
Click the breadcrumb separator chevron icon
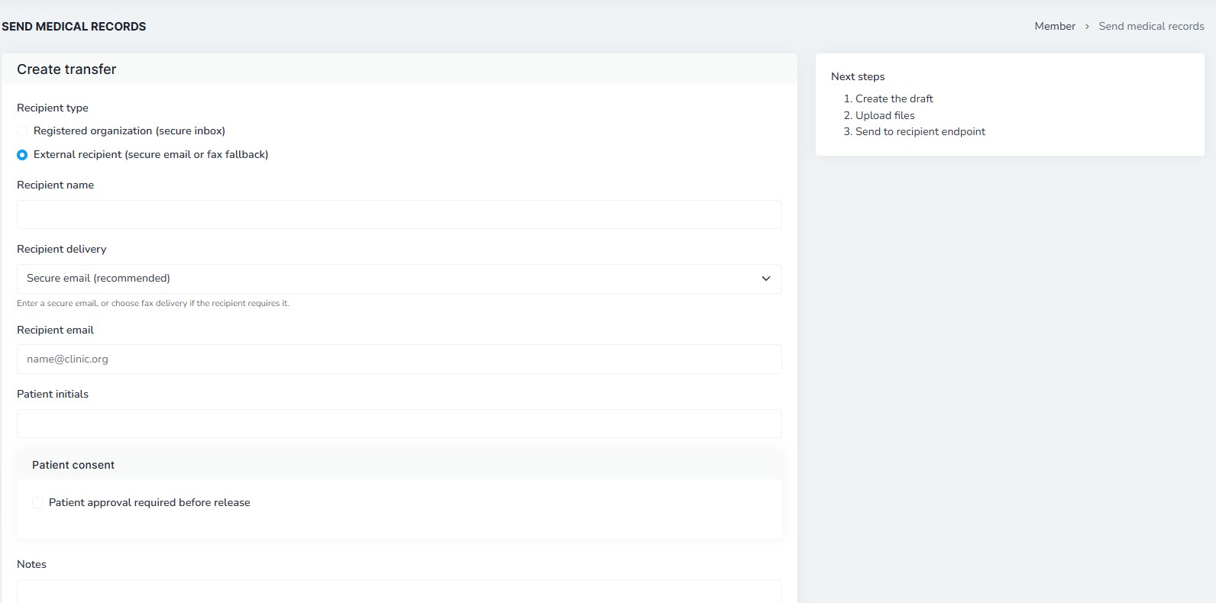(1087, 27)
